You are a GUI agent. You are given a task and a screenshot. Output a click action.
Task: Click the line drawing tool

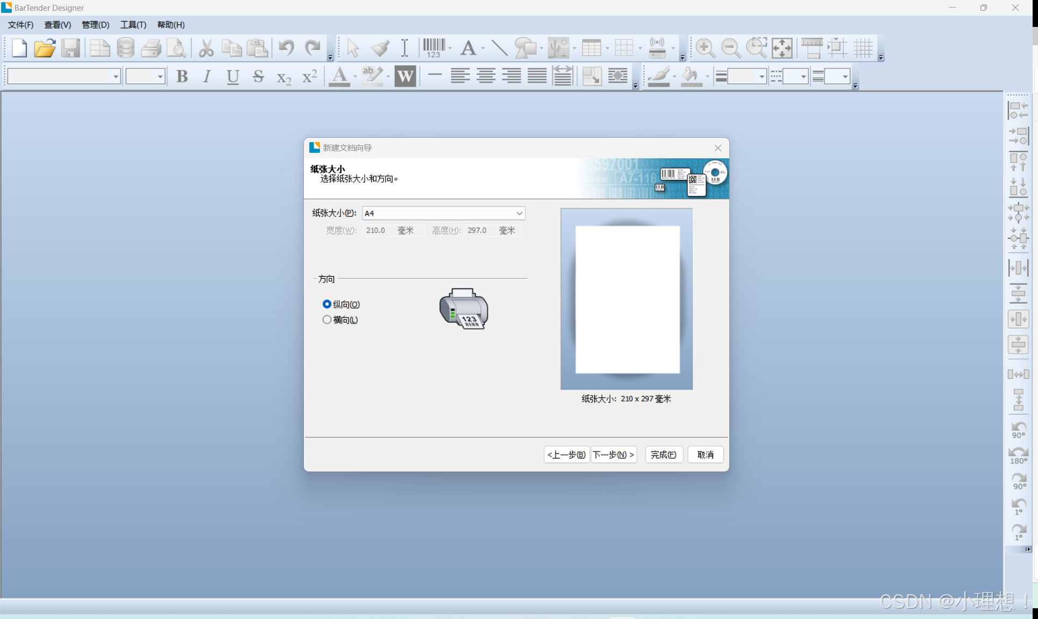(499, 48)
